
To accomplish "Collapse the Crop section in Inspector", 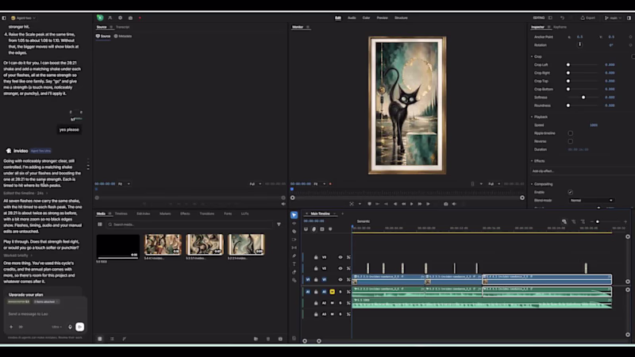I will pyautogui.click(x=532, y=56).
